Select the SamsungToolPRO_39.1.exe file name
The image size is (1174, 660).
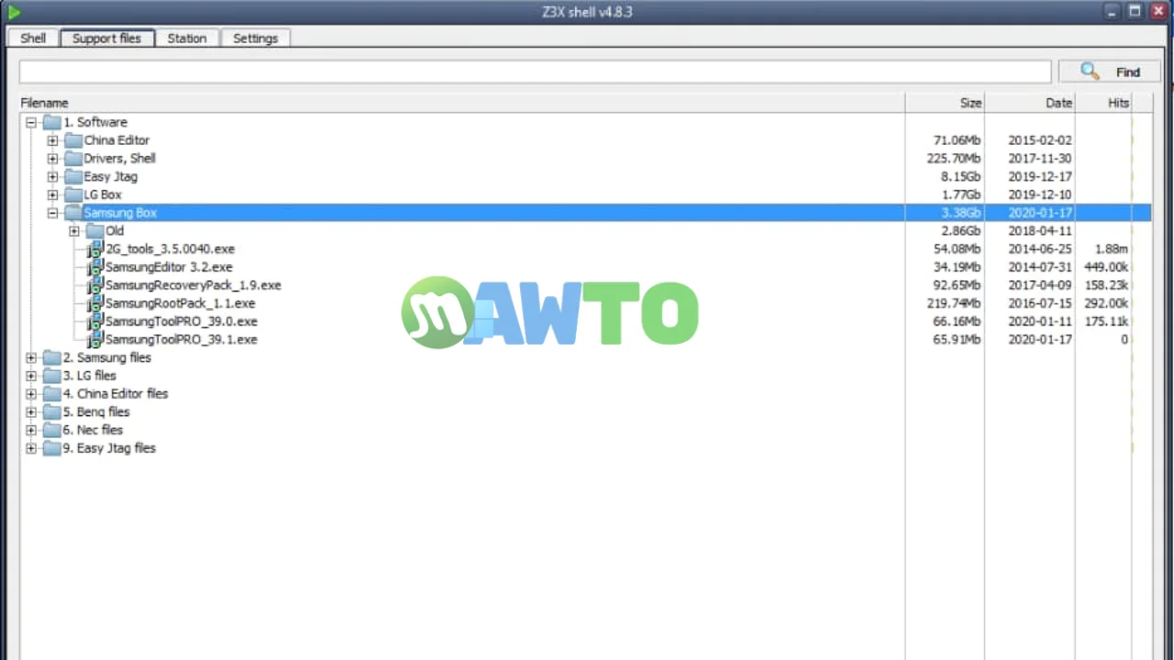(182, 339)
